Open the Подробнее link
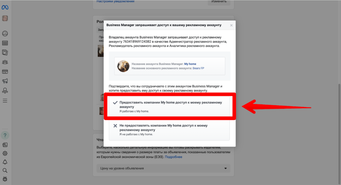Screen dimensions: 341x185 (173, 157)
